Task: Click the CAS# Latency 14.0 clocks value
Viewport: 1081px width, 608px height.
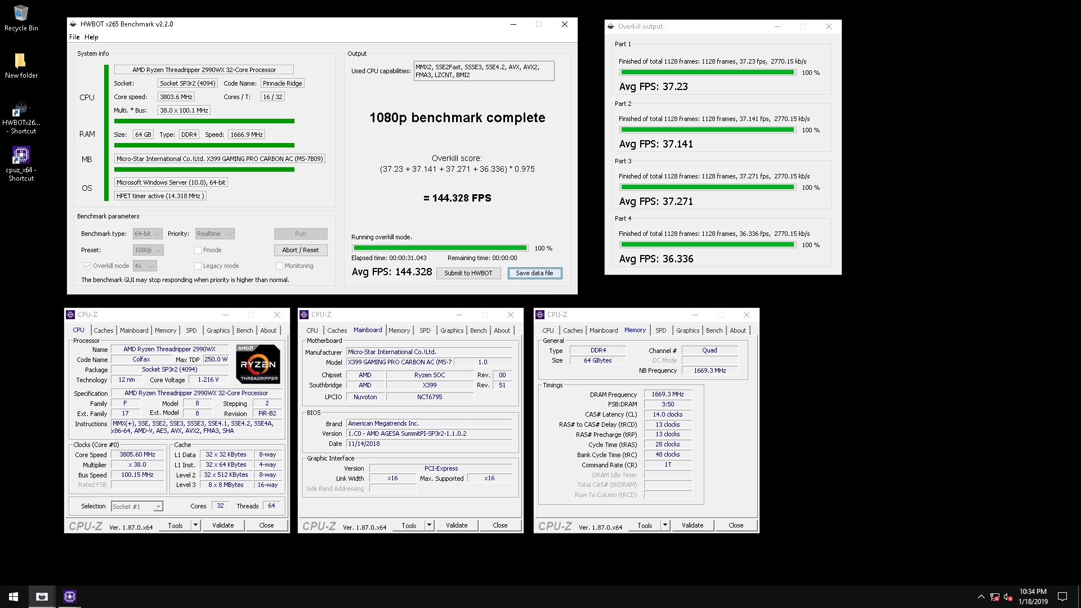Action: tap(668, 414)
